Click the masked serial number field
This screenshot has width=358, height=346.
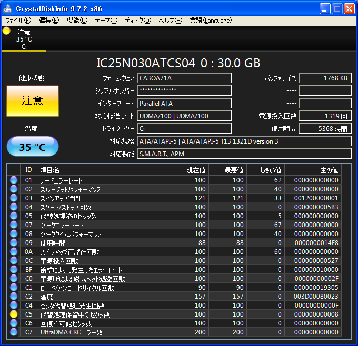pyautogui.click(x=184, y=91)
